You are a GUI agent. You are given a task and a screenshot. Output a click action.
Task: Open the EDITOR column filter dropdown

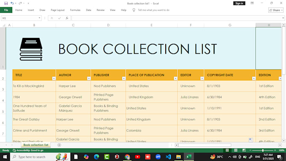tap(202, 78)
